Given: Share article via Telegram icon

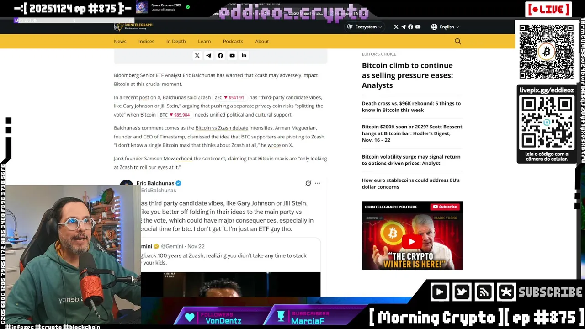Looking at the screenshot, I should tap(208, 56).
